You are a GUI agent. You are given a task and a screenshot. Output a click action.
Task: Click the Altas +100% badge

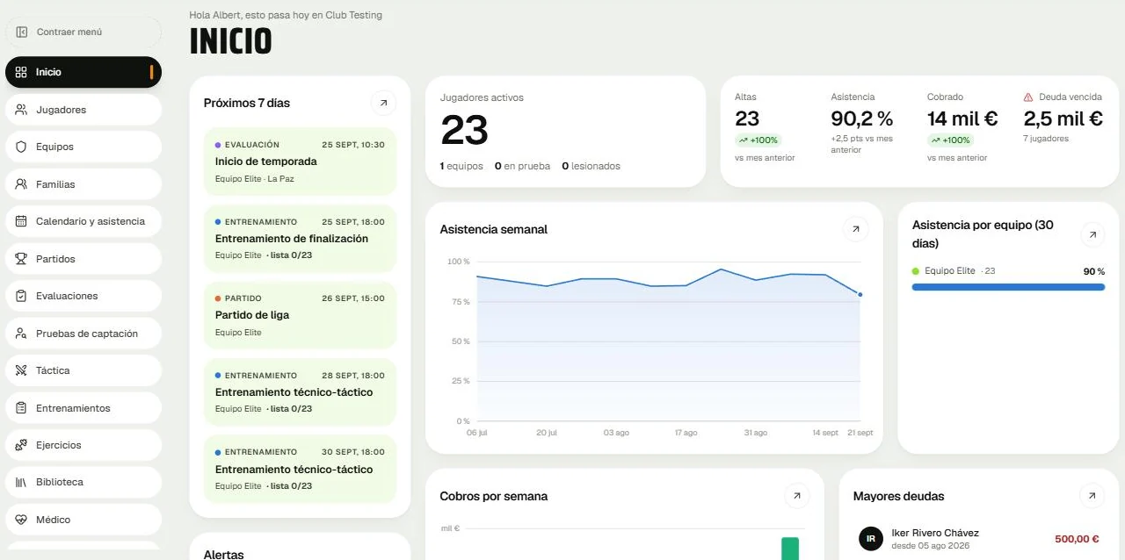pos(758,140)
